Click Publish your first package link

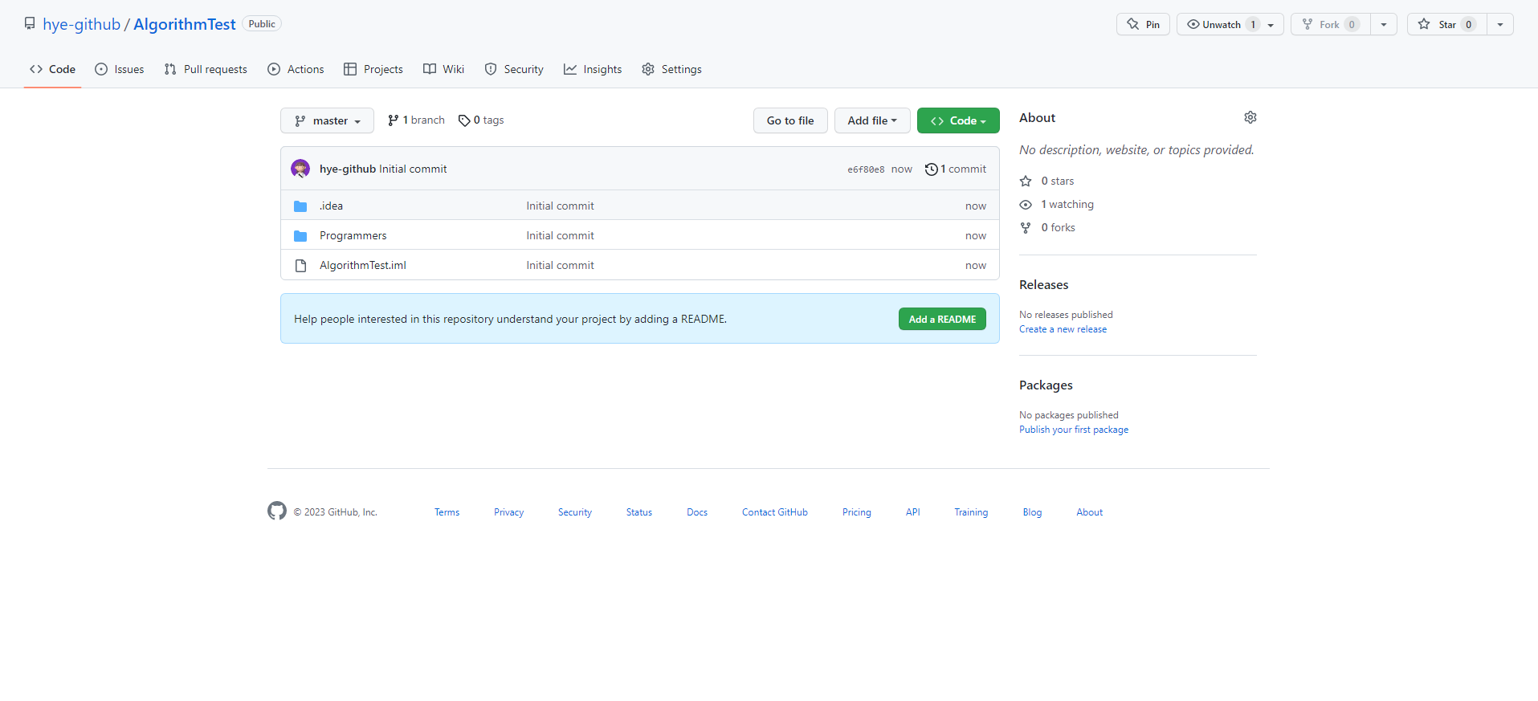[1074, 430]
